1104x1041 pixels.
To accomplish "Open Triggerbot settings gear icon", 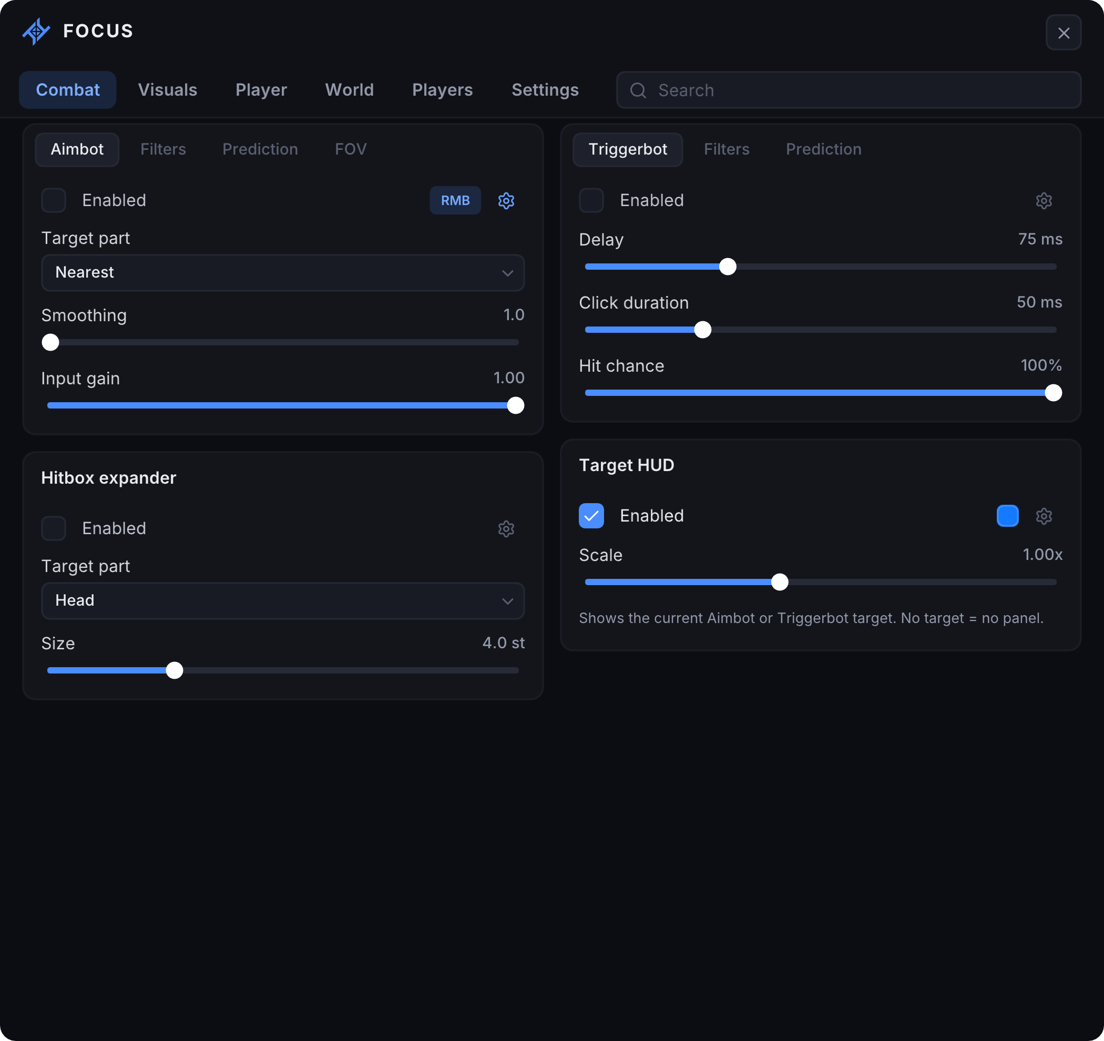I will pyautogui.click(x=1044, y=200).
